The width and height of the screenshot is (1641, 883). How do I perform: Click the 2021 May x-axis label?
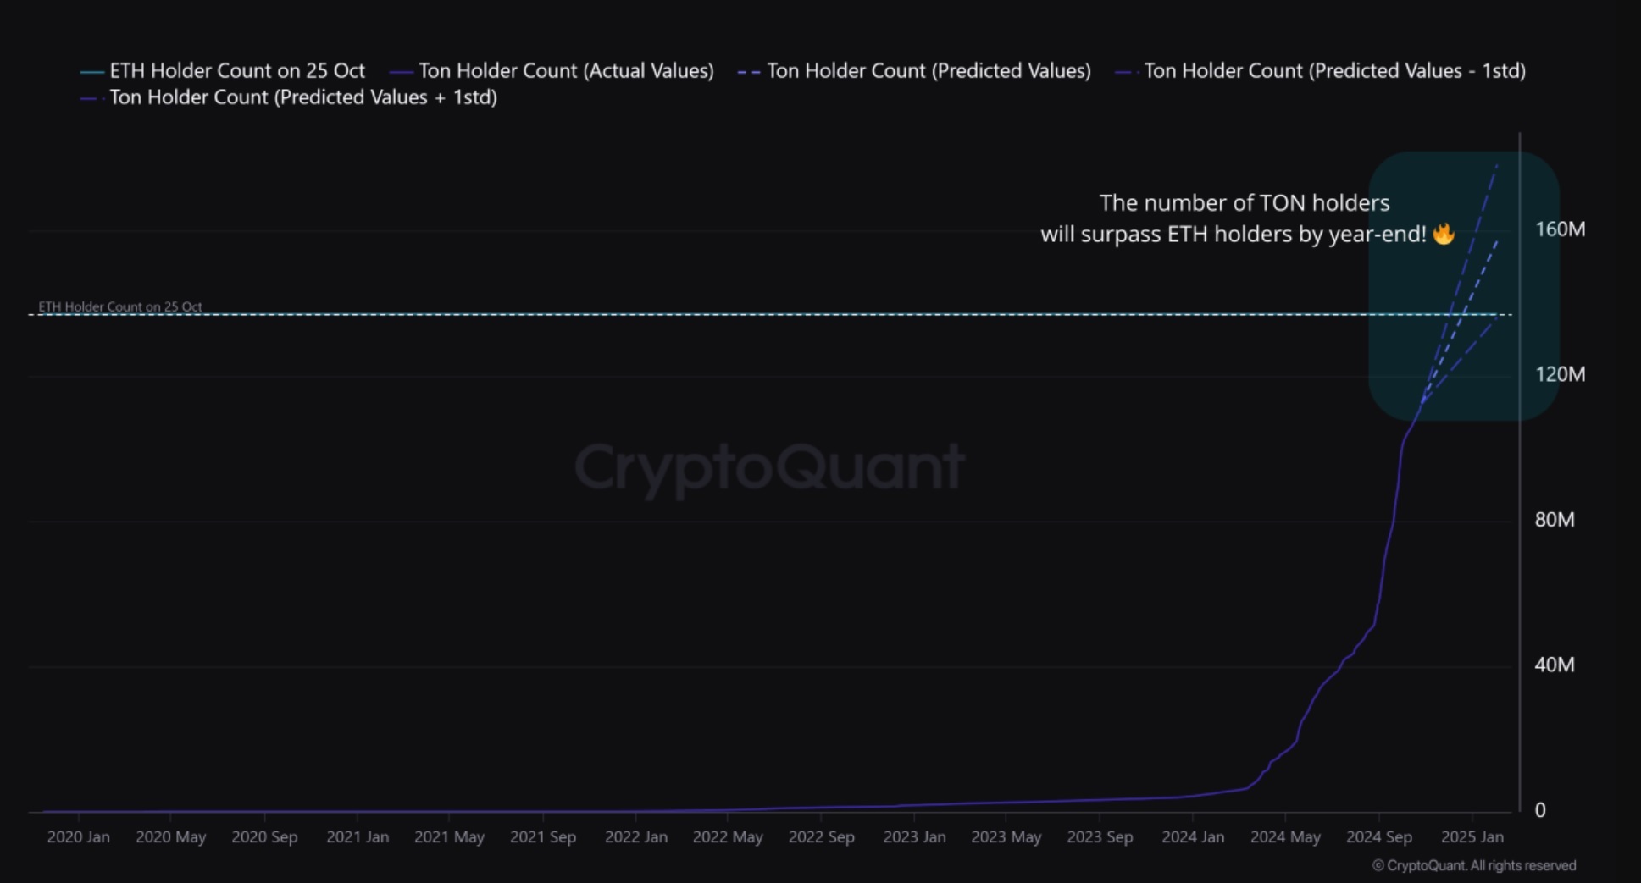[x=449, y=837]
